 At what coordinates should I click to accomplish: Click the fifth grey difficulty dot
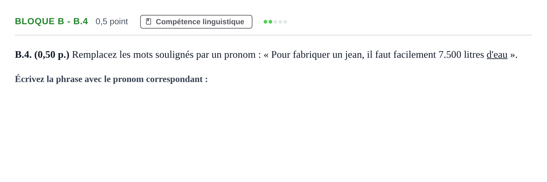pos(285,22)
